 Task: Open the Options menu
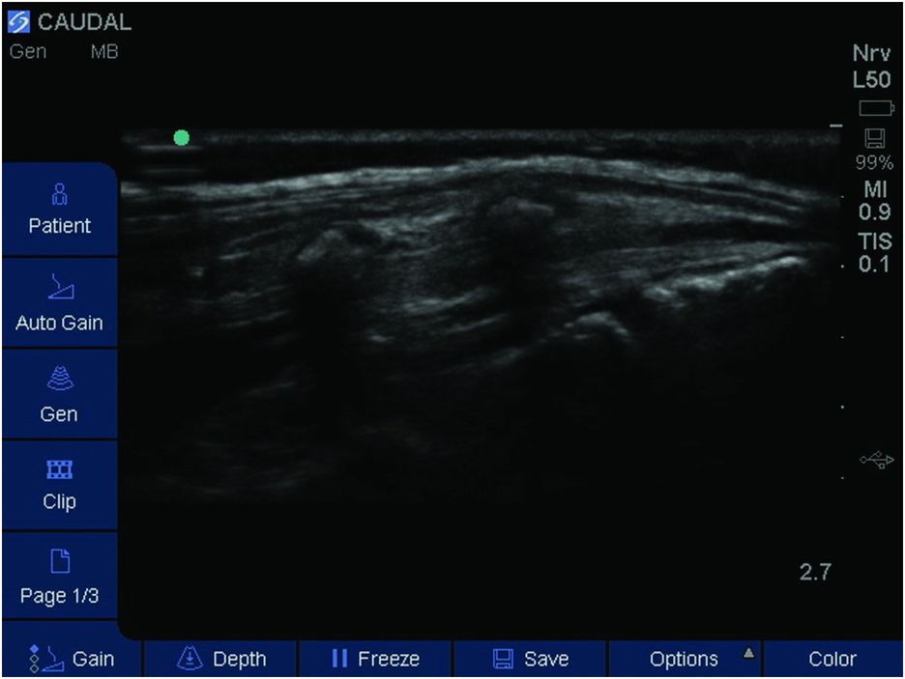point(683,659)
